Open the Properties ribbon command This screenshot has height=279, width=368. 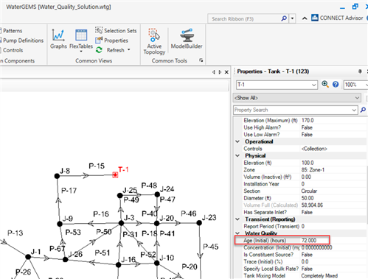click(x=111, y=40)
